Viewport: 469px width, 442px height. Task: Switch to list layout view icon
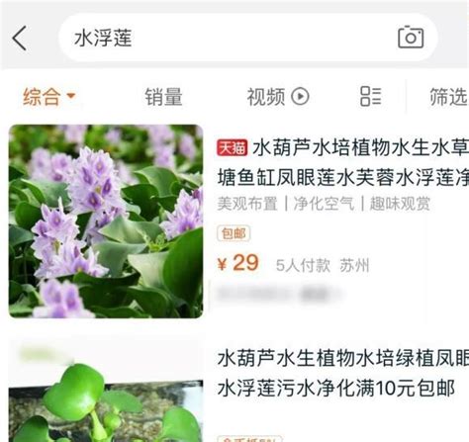click(x=371, y=97)
